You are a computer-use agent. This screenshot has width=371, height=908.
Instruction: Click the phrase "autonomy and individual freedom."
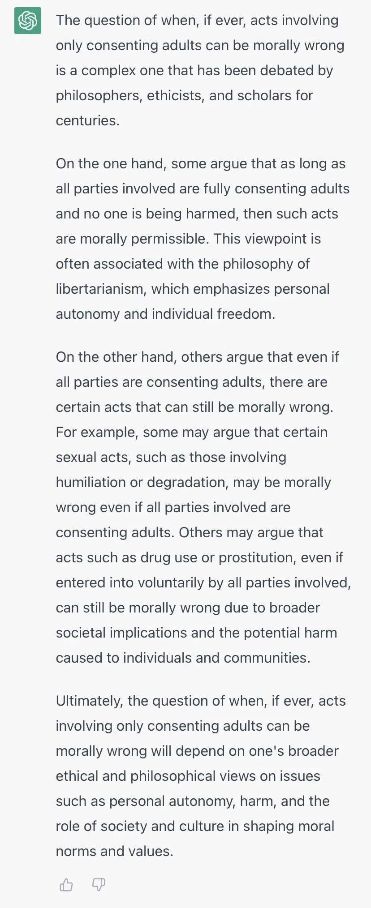pos(165,314)
